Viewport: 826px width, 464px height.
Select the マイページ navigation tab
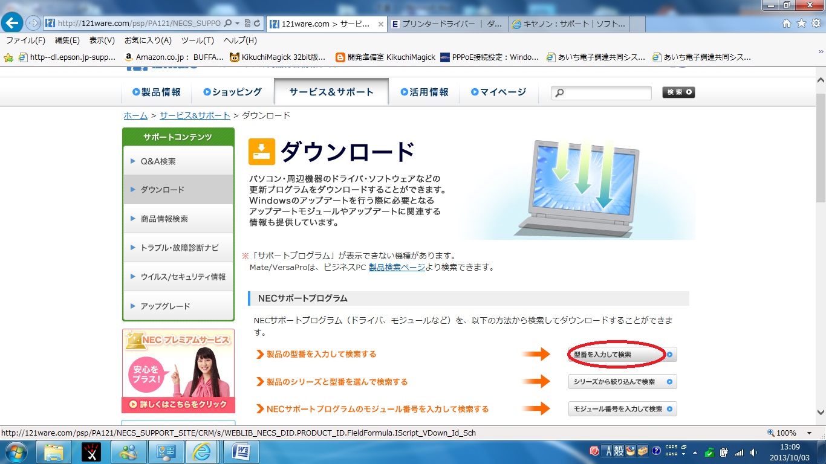[499, 92]
